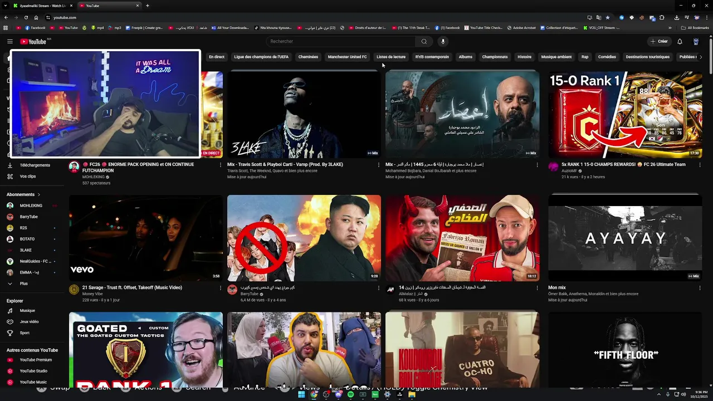Open options menu for Mon mix

[700, 288]
